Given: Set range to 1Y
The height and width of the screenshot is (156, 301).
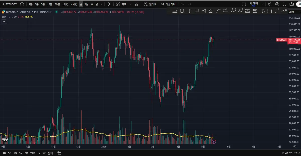Looking at the screenshot, I should pos(39,153).
